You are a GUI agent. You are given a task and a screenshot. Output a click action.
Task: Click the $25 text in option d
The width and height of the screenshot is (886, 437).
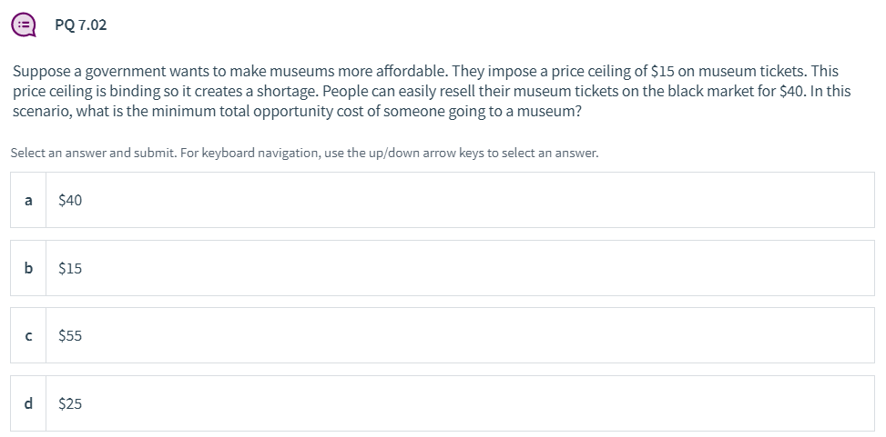(70, 403)
